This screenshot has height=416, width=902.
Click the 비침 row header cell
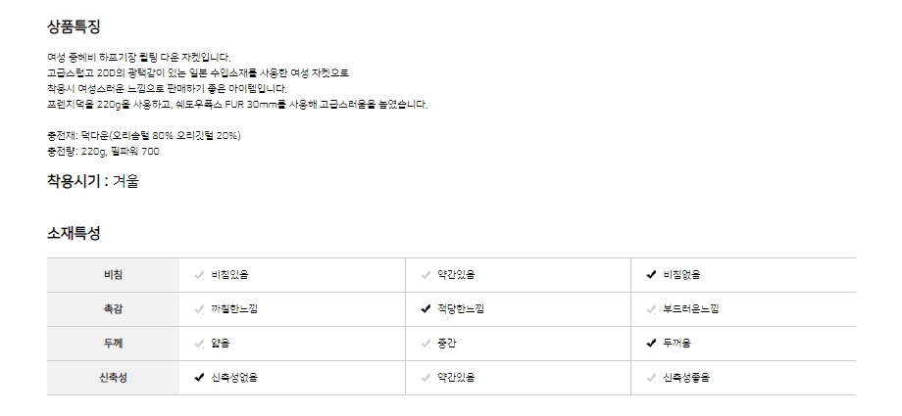(113, 275)
